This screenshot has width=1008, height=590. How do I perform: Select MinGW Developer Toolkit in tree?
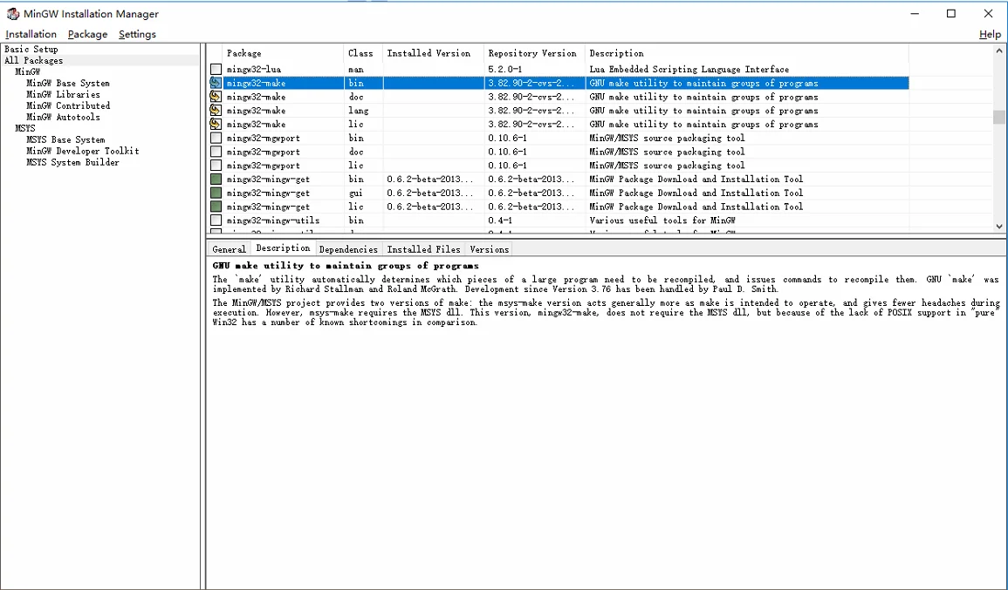tap(82, 151)
